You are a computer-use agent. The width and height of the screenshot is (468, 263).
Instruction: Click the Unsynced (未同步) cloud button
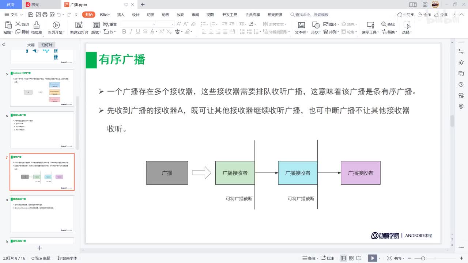406,15
